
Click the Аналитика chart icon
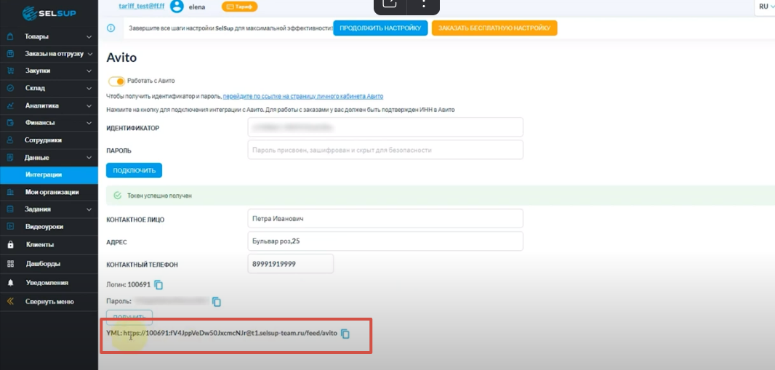pos(10,105)
